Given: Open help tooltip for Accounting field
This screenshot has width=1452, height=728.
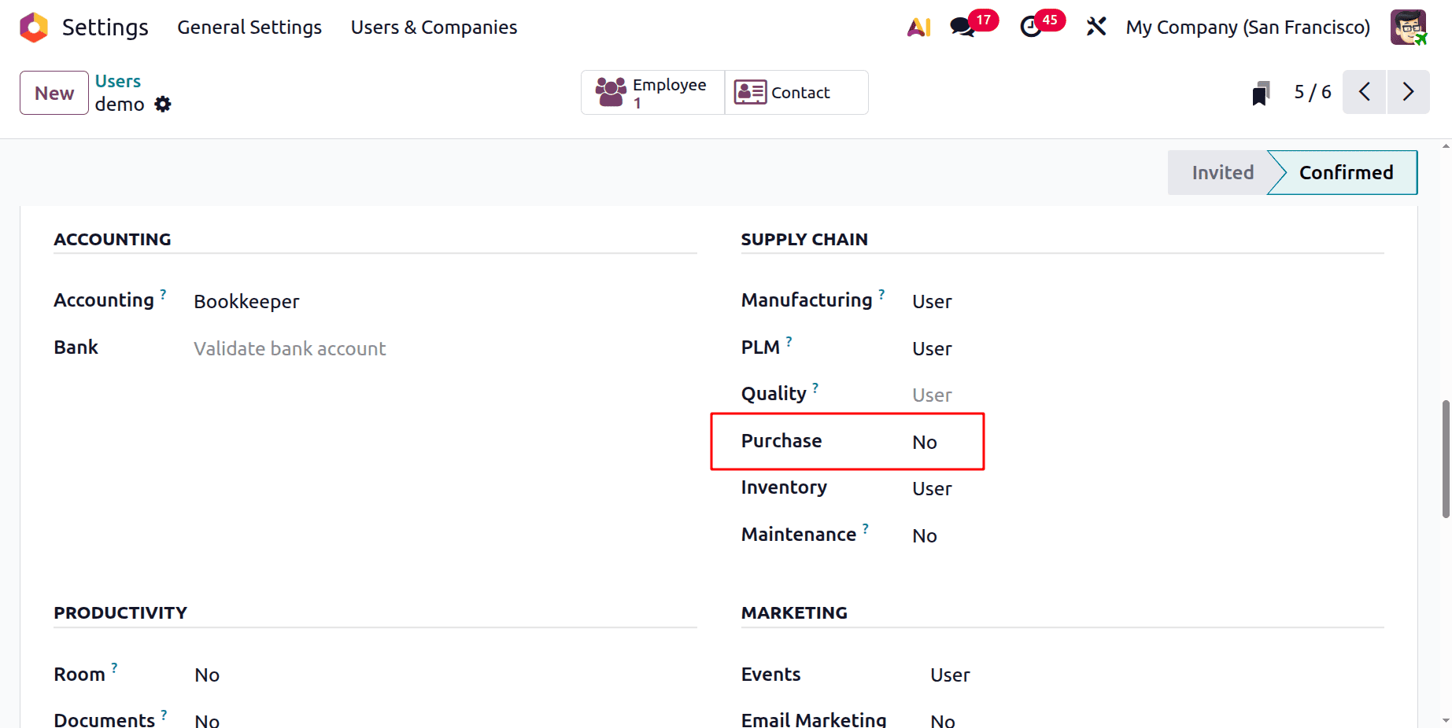Looking at the screenshot, I should 163,293.
